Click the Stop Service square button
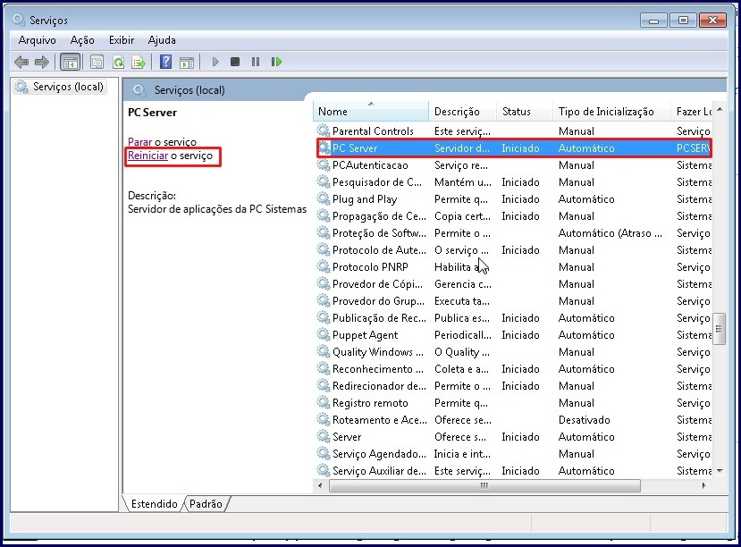 pyautogui.click(x=235, y=62)
